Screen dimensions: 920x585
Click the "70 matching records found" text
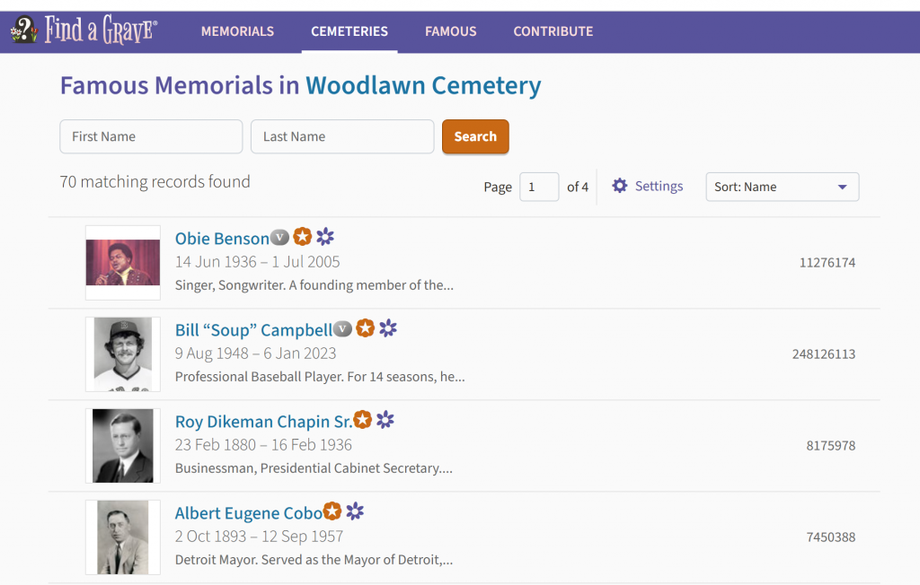[155, 182]
